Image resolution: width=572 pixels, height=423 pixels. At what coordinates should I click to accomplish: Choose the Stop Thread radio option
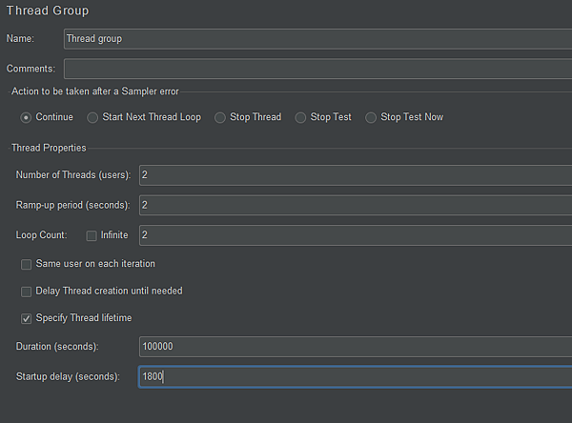tap(220, 117)
